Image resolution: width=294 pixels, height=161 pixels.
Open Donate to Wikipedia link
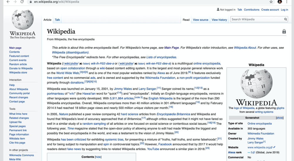[x=21, y=68]
